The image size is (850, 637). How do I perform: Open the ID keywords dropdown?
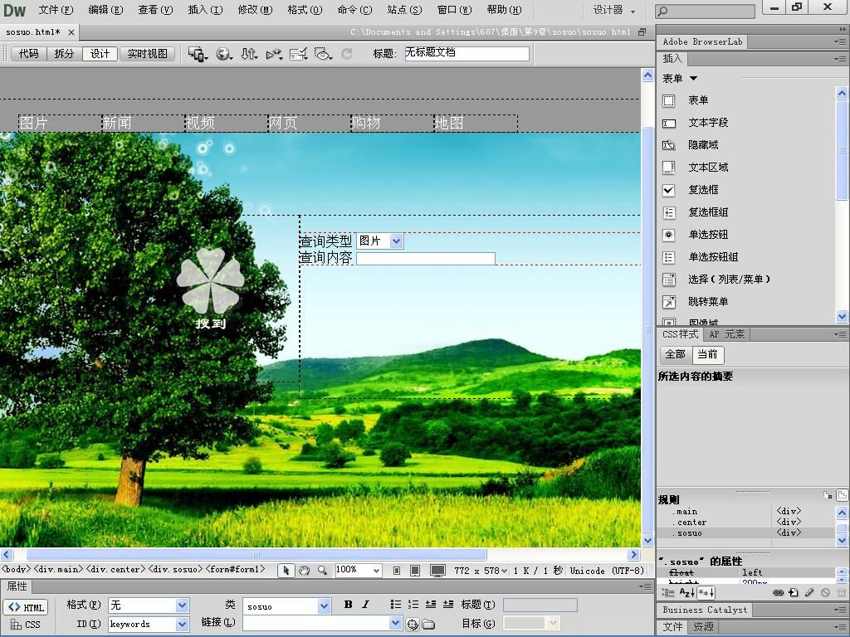182,625
